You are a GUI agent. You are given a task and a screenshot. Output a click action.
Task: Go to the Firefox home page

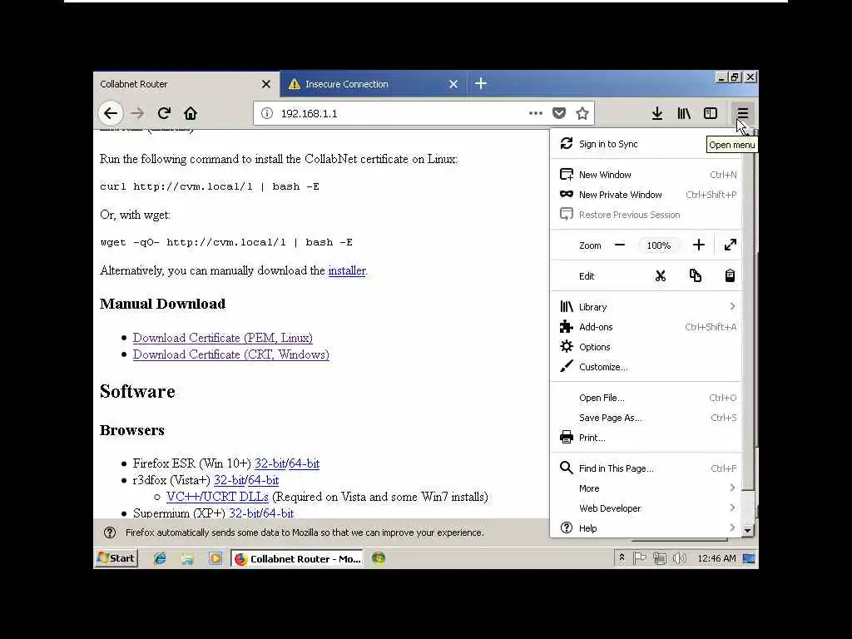tap(191, 113)
